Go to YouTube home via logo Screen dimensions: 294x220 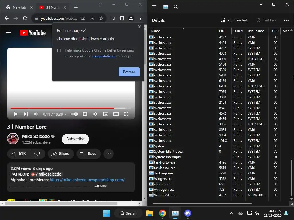(33, 33)
